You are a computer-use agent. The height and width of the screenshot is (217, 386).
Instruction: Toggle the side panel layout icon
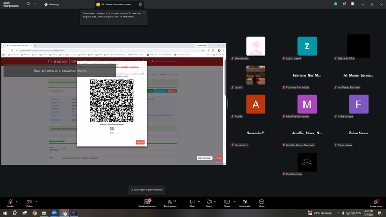tap(352, 4)
